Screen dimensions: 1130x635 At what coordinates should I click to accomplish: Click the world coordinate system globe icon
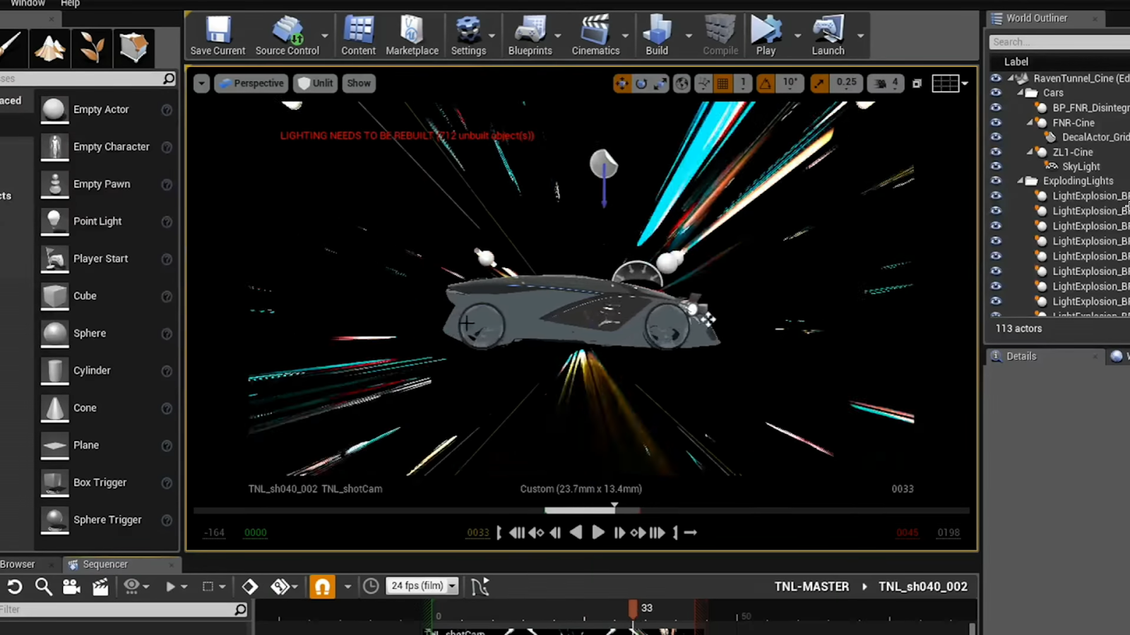(x=682, y=83)
